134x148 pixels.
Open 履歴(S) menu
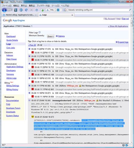(x=32, y=6)
